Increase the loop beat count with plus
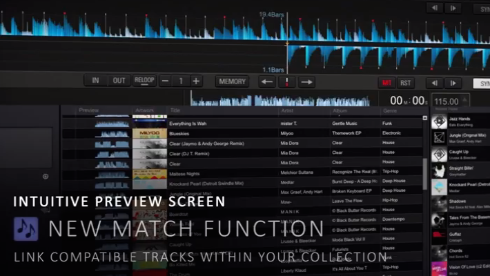Screen dimensions: 490x276 point(196,81)
